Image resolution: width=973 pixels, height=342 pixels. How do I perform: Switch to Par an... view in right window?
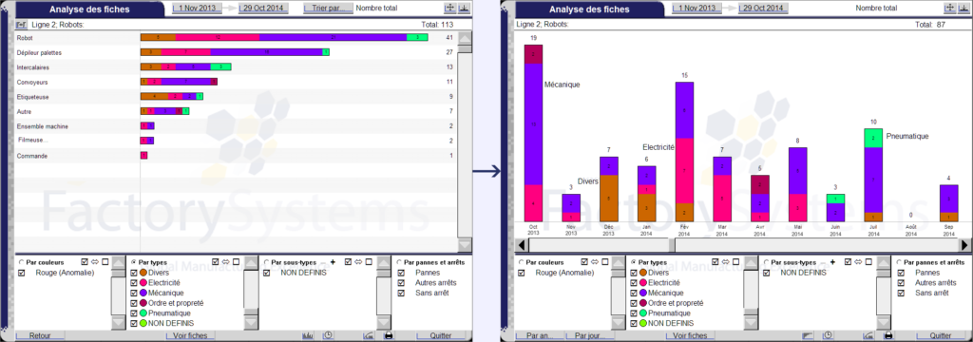pyautogui.click(x=540, y=335)
